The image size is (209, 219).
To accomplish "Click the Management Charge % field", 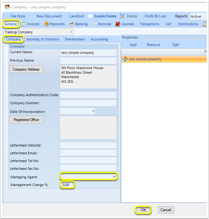I will coord(67,185).
